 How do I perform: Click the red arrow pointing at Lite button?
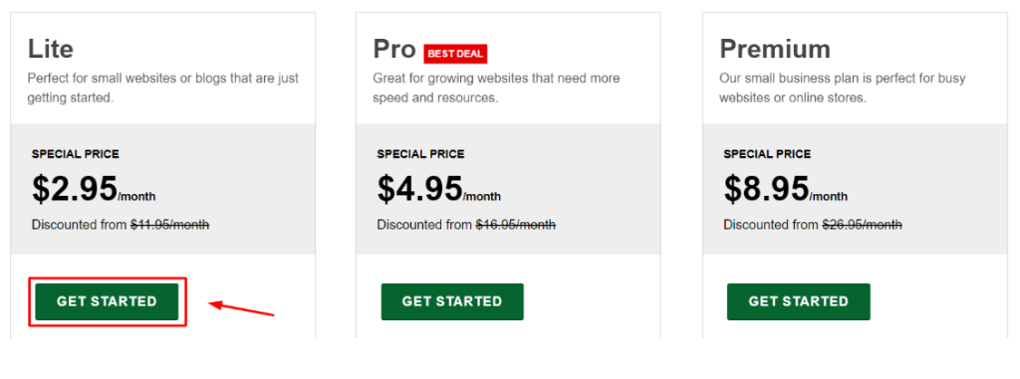point(241,308)
